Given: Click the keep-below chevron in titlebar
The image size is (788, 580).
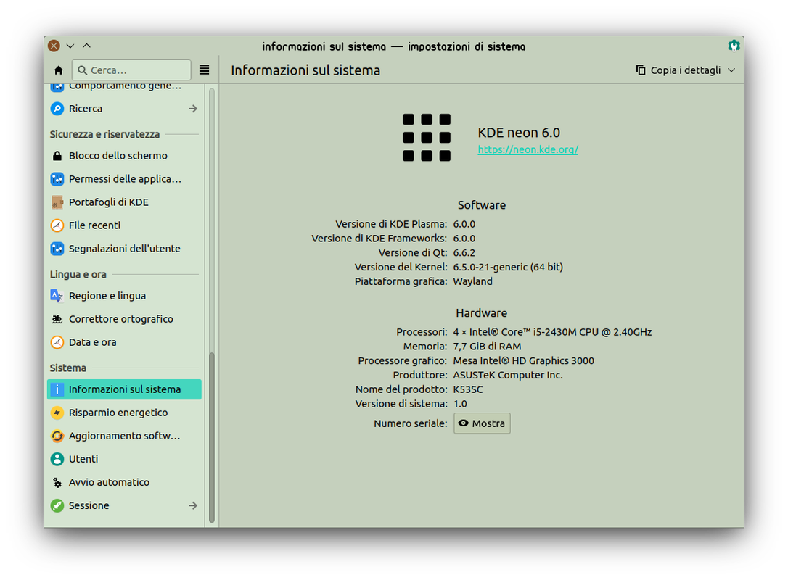Looking at the screenshot, I should pyautogui.click(x=70, y=46).
